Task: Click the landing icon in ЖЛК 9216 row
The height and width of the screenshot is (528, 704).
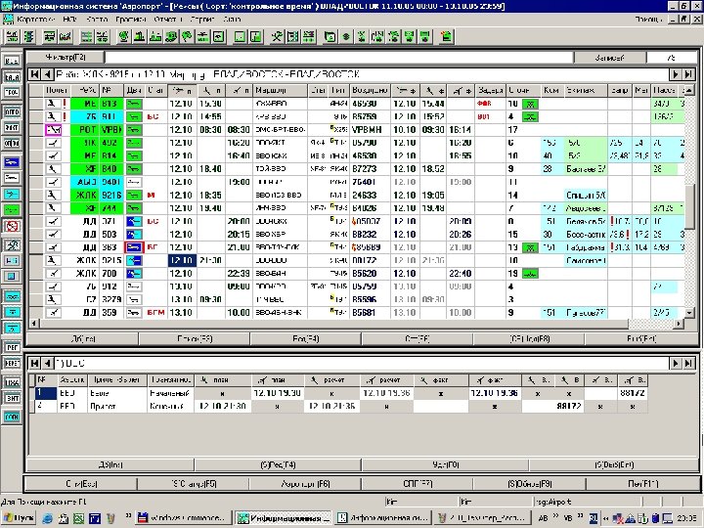Action: pos(53,196)
